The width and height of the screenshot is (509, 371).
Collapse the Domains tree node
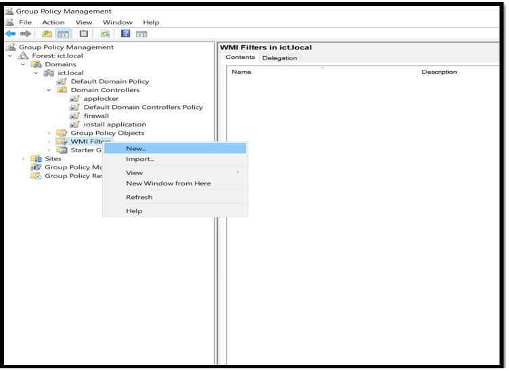coord(23,64)
